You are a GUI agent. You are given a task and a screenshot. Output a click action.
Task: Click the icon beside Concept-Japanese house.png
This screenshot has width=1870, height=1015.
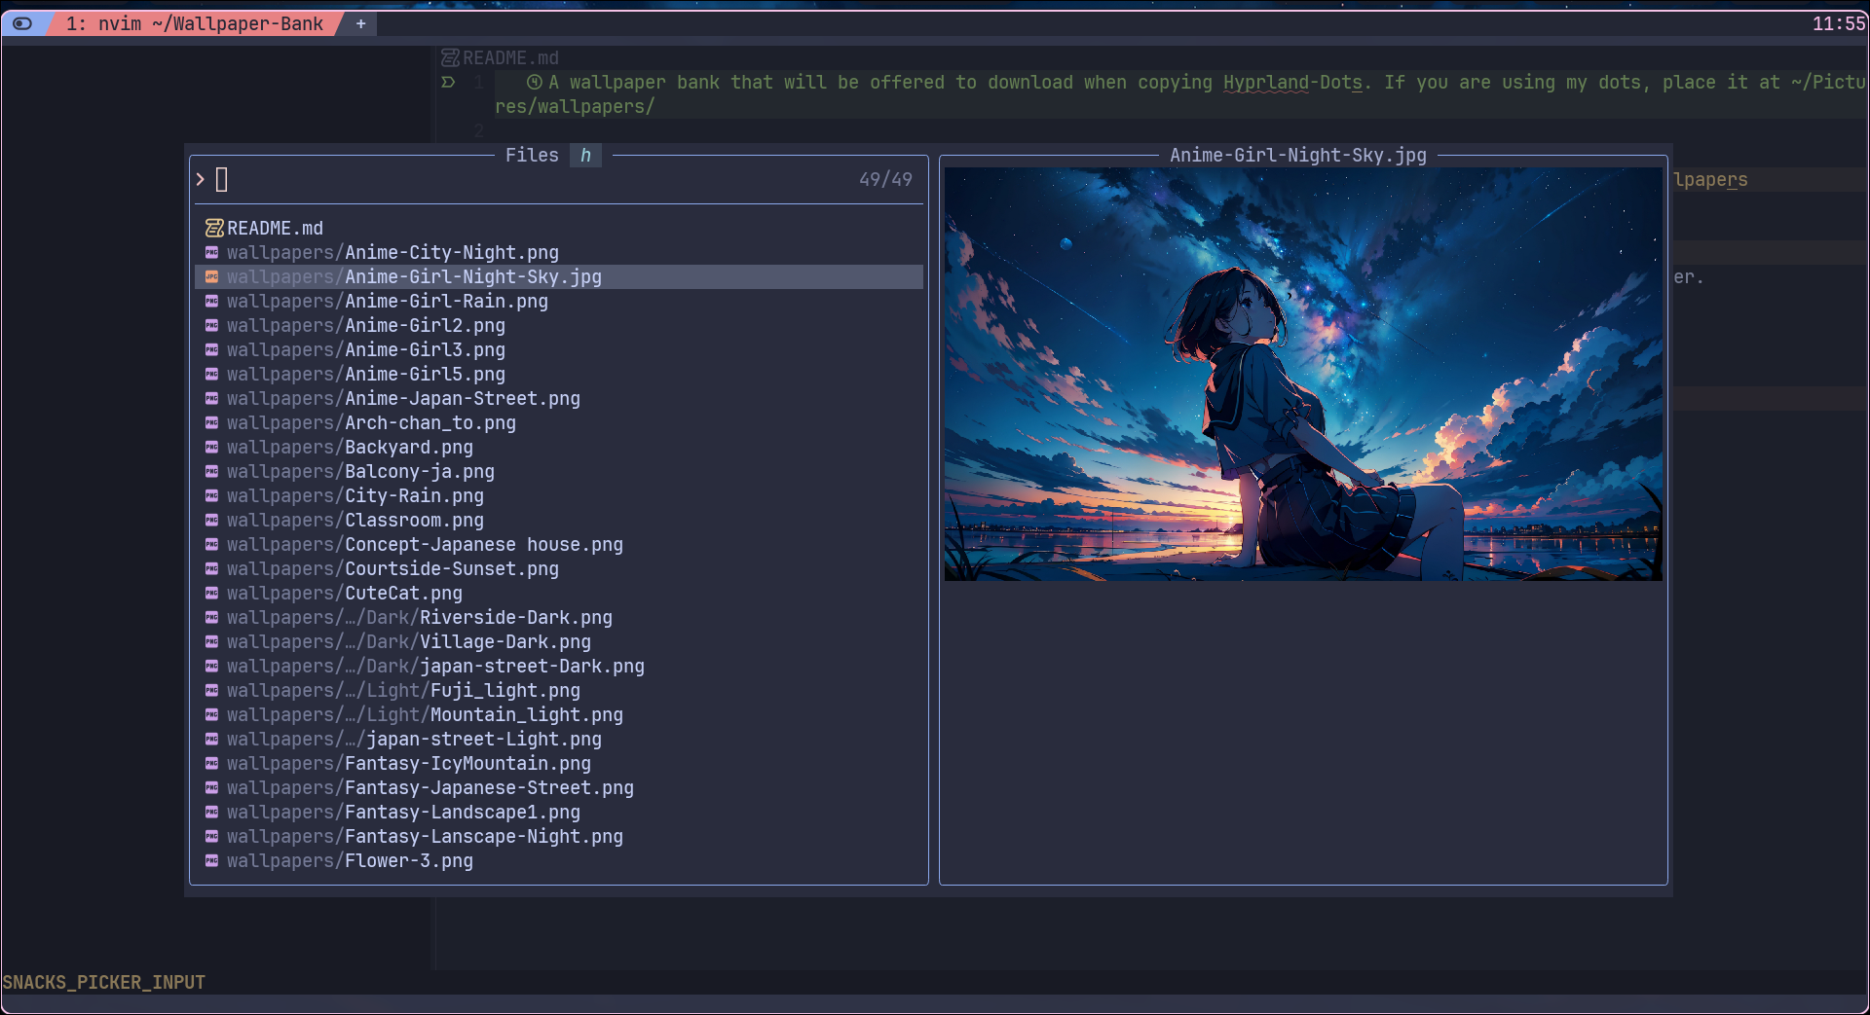tap(211, 544)
